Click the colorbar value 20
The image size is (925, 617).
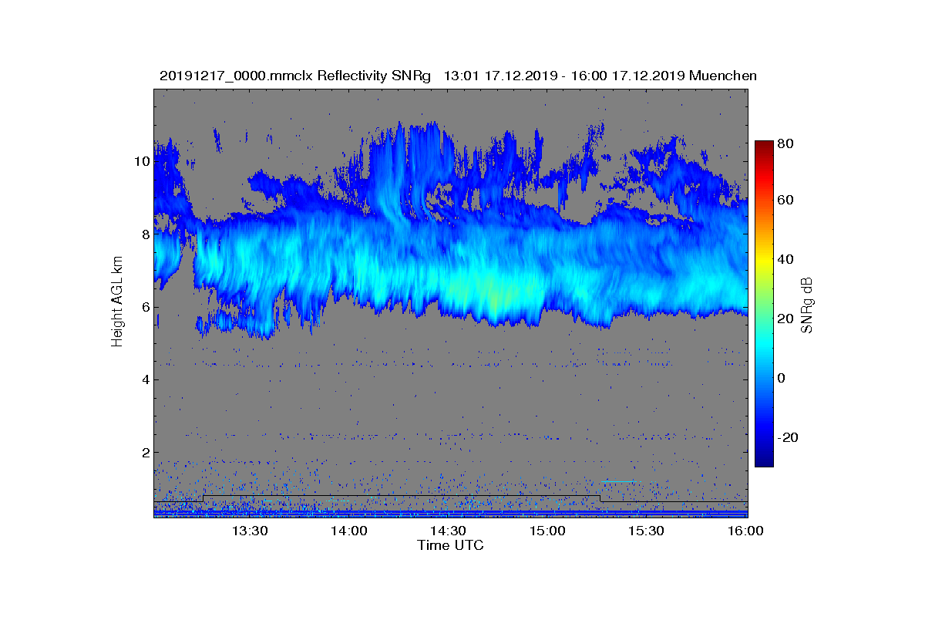[x=787, y=319]
